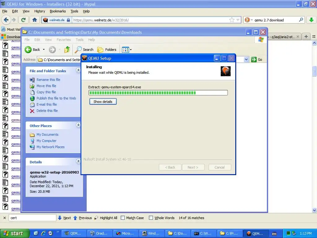
Task: Click the installation progress bar
Action: (158, 93)
